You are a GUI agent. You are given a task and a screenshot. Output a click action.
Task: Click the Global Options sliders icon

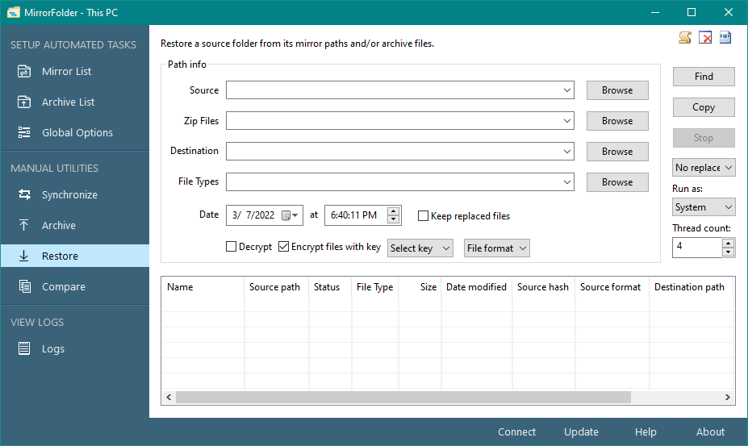tap(24, 132)
